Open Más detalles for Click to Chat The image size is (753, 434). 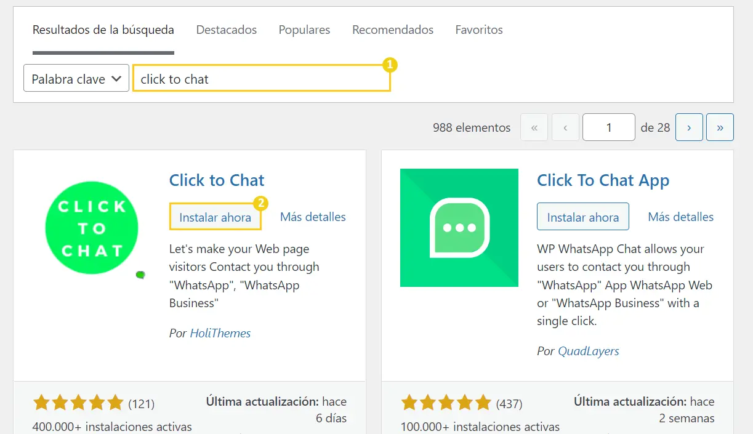coord(313,217)
